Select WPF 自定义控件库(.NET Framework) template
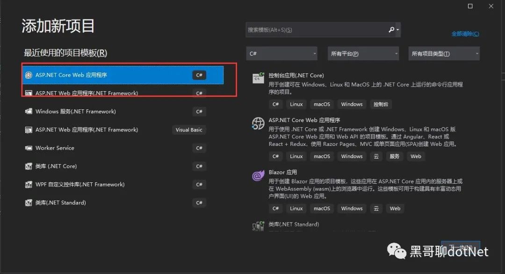This screenshot has height=274, width=505. (x=115, y=185)
